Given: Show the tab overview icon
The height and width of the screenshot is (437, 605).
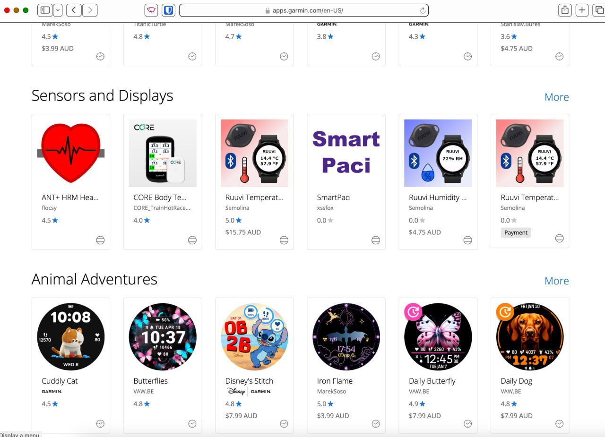Looking at the screenshot, I should click(x=599, y=10).
